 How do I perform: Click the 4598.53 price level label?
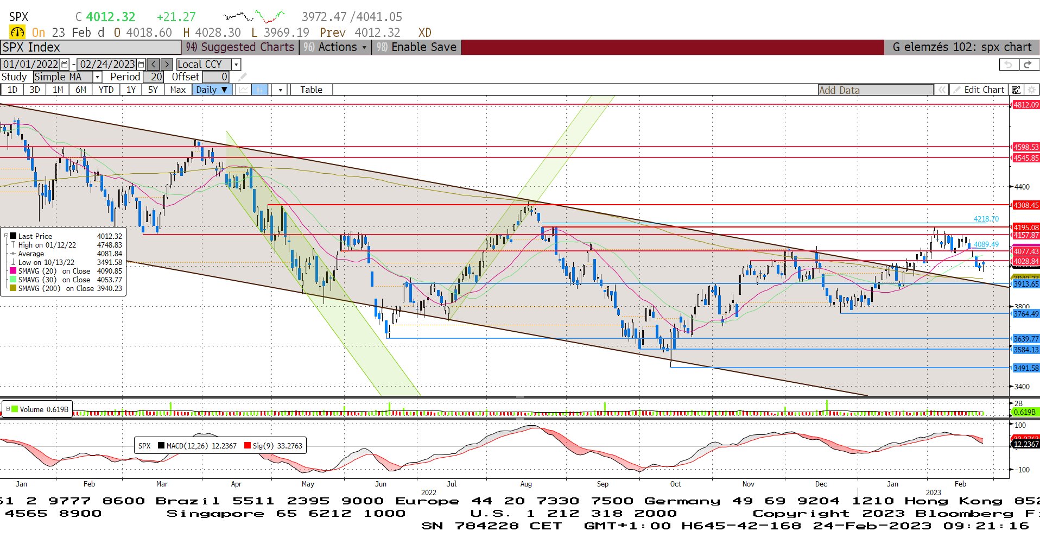click(1026, 147)
